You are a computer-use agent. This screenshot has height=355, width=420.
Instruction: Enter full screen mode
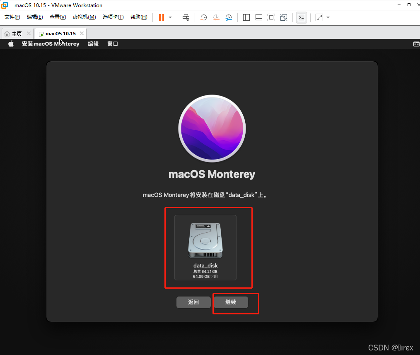(x=271, y=17)
